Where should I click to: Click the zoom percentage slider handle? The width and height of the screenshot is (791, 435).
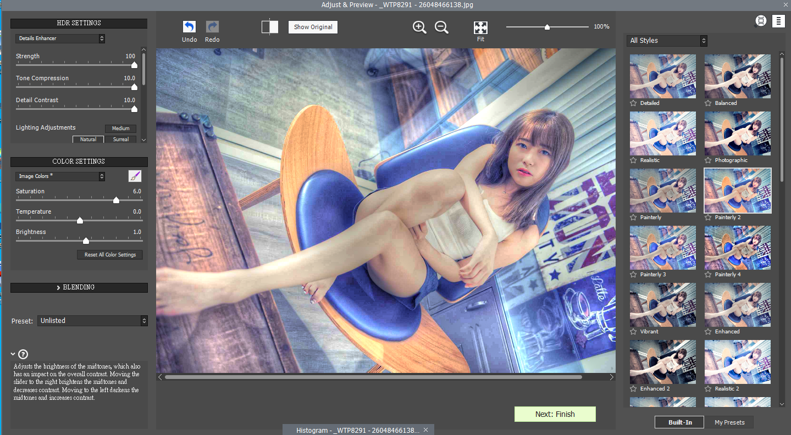[547, 26]
